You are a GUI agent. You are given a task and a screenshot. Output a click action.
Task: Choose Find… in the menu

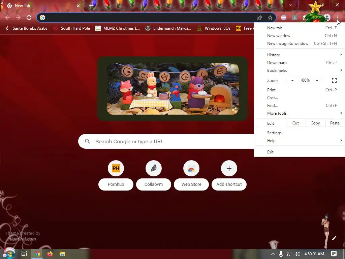point(300,106)
